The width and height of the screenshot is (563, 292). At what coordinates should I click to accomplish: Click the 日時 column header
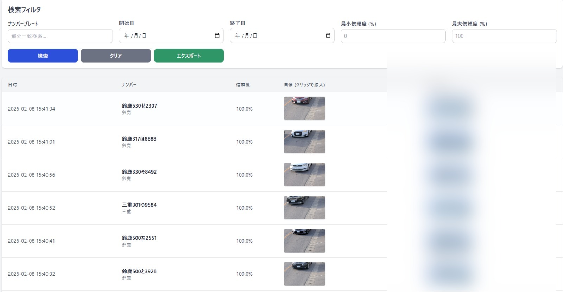tap(13, 85)
